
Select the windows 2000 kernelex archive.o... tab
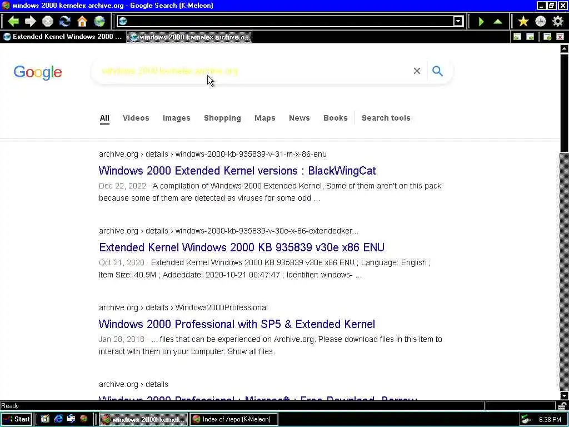pos(189,37)
